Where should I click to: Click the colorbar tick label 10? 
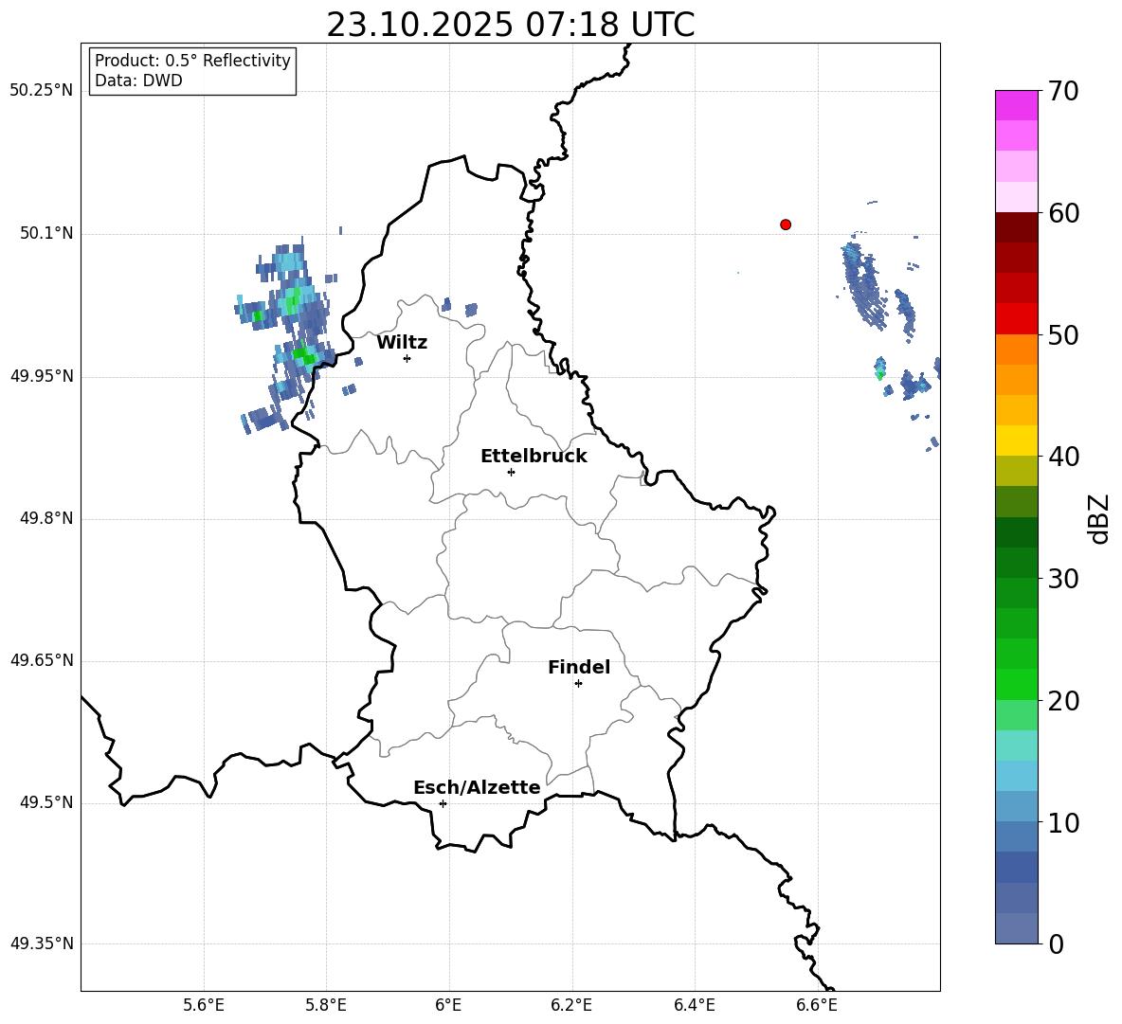click(1064, 822)
